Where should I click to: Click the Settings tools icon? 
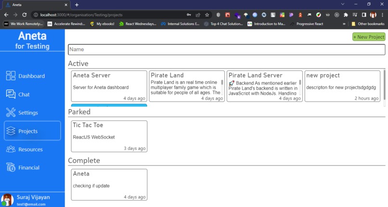click(x=11, y=112)
